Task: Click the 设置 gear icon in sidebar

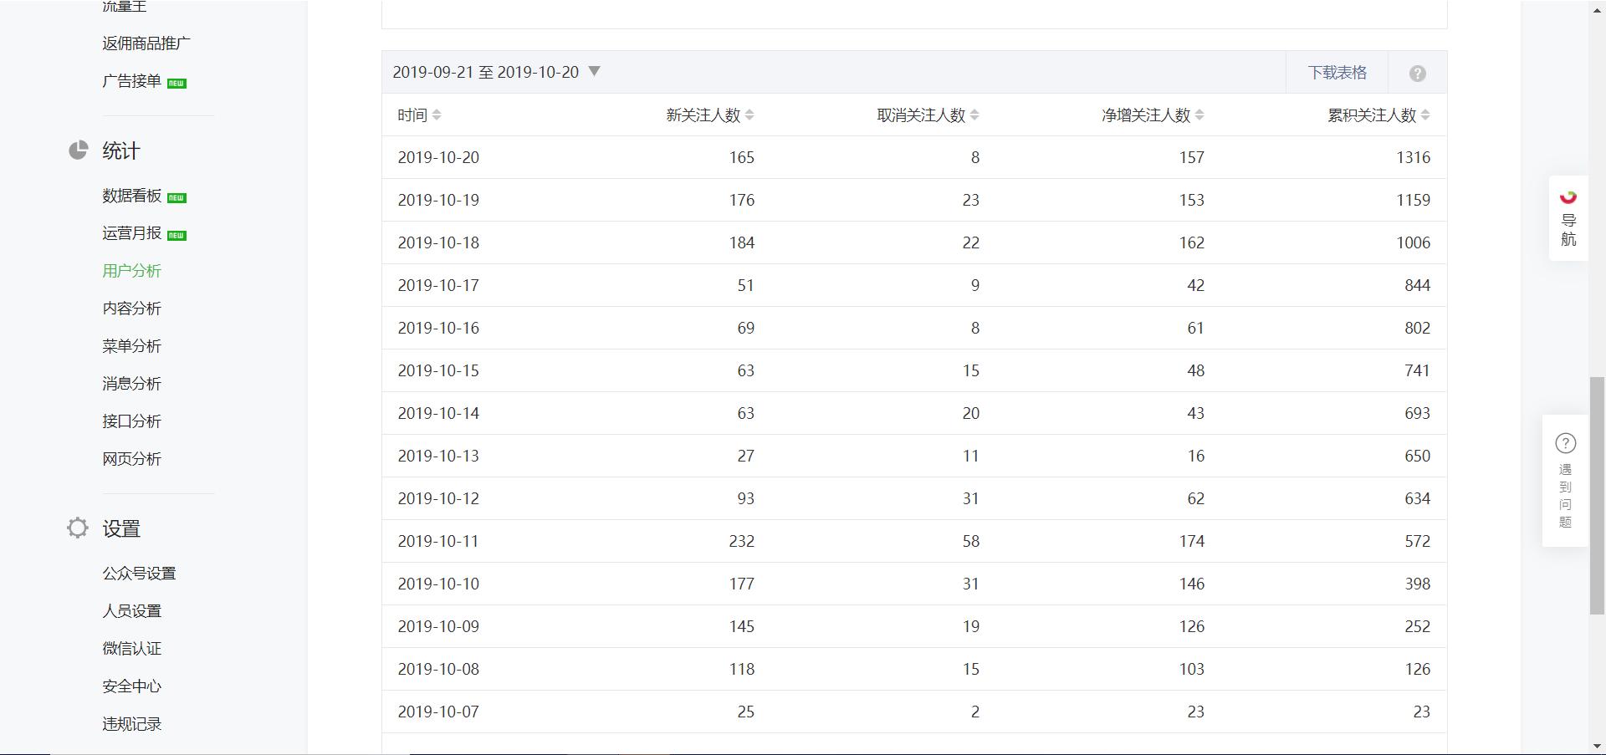Action: [78, 528]
